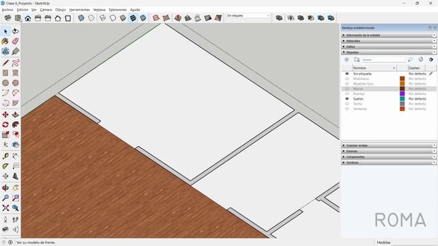Screen dimensions: 438x246
Task: Select the Line pencil tool
Action: (5, 62)
